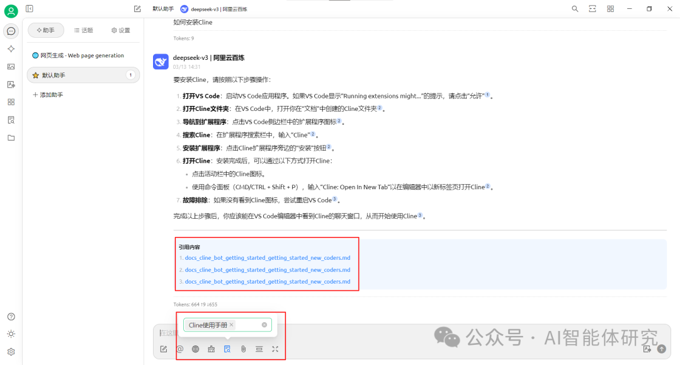Click the clear context lines icon
Image resolution: width=680 pixels, height=365 pixels.
click(x=259, y=349)
